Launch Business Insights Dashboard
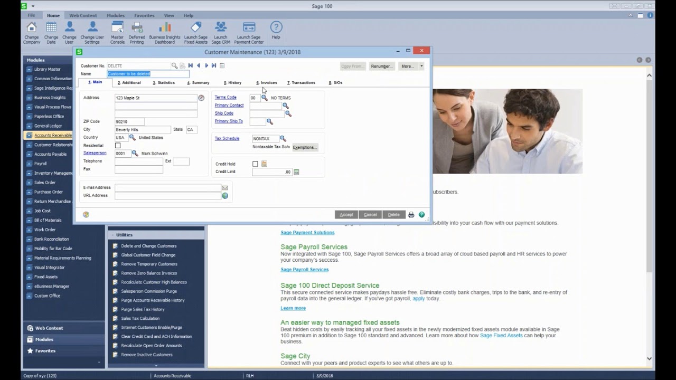 click(x=165, y=32)
